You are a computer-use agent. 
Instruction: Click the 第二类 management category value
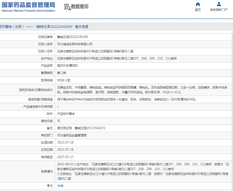pos(62,73)
